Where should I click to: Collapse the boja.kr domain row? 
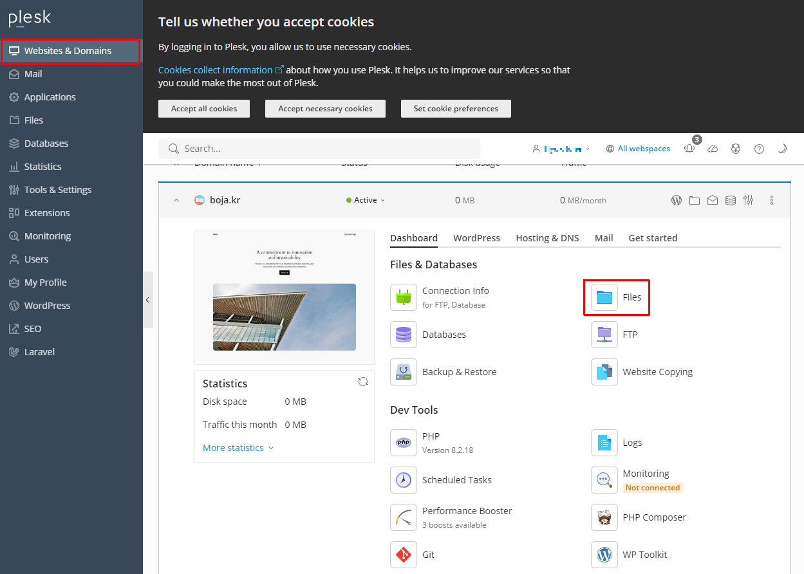point(176,200)
